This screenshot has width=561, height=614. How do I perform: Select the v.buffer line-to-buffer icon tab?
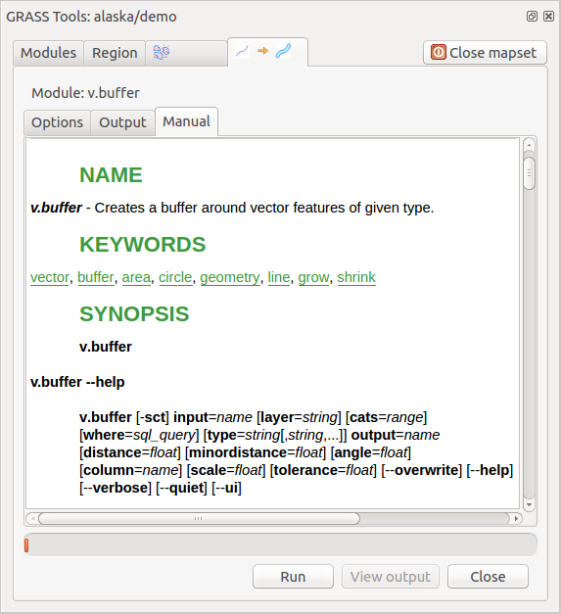[x=268, y=52]
